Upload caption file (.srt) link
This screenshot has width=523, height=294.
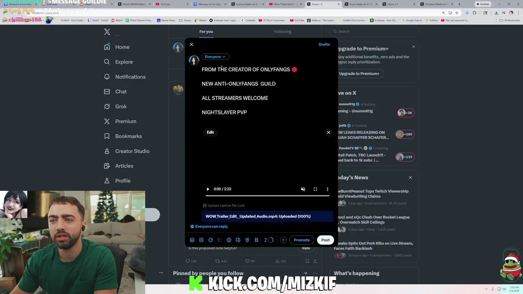[x=224, y=205]
